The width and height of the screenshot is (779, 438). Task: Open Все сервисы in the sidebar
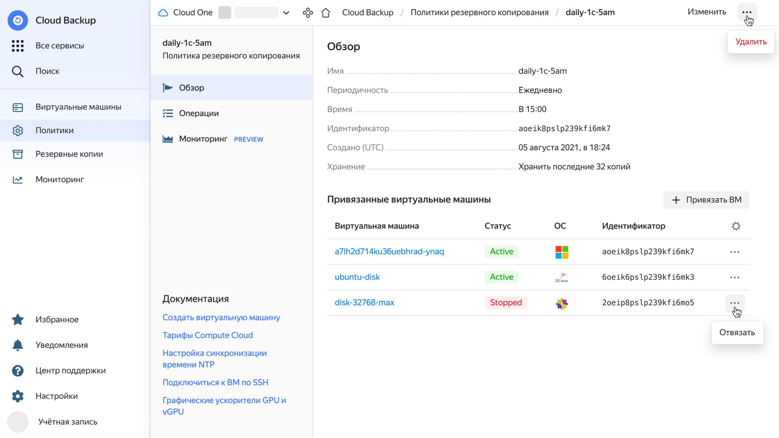pos(75,46)
